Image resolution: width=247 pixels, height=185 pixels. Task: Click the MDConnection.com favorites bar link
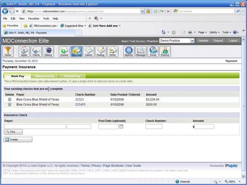(x=44, y=26)
